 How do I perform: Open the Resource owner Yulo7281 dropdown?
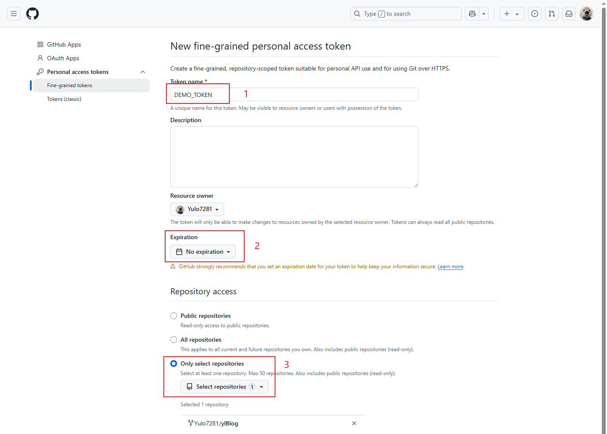[197, 209]
